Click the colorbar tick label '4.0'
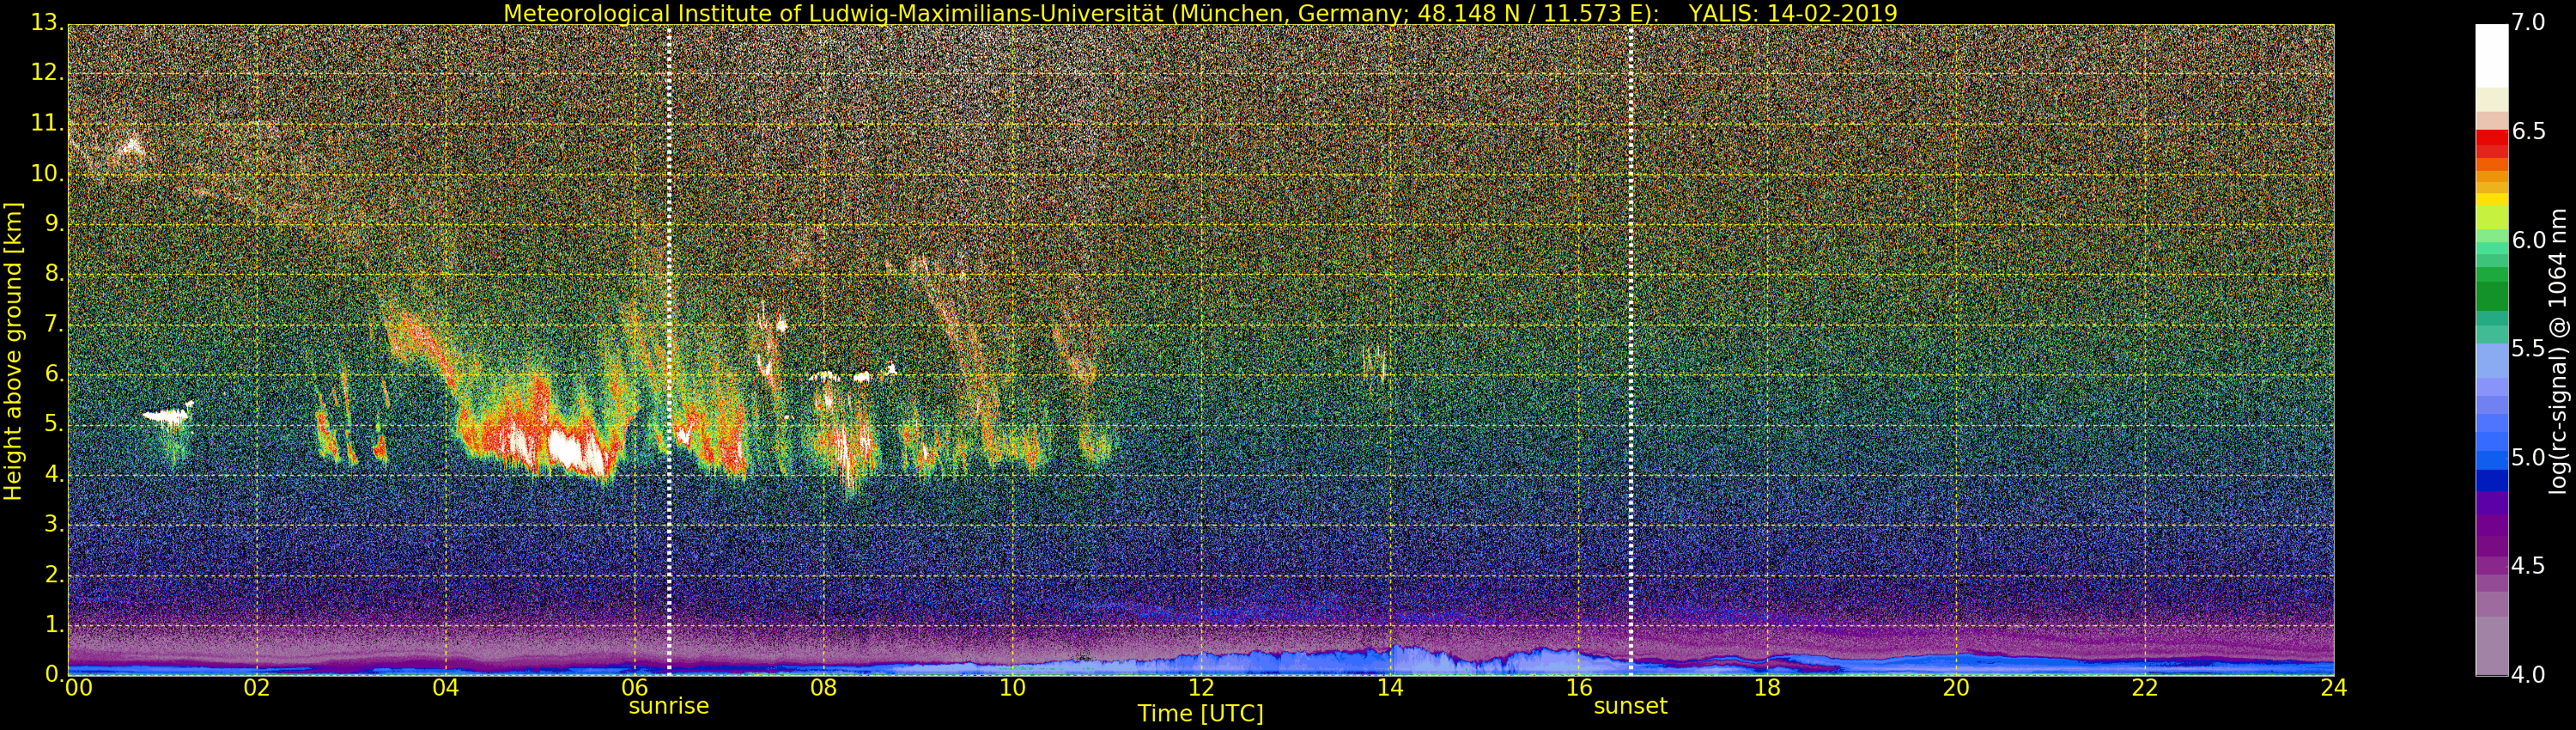This screenshot has height=730, width=2576. click(2529, 675)
